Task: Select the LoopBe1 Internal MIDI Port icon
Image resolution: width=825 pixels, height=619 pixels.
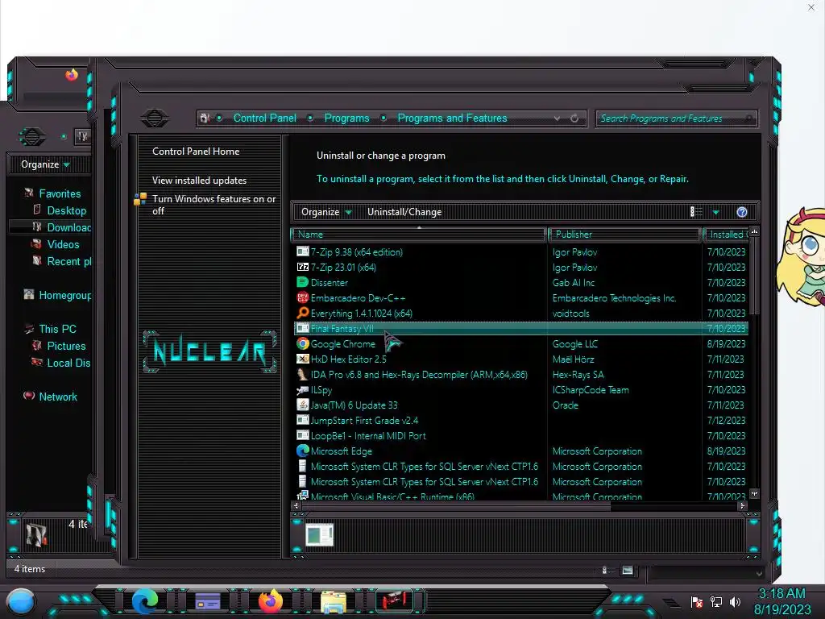Action: [x=303, y=435]
